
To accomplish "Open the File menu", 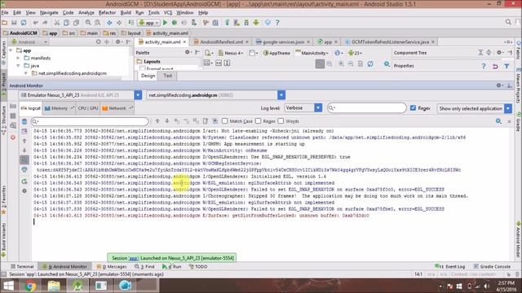I will (5, 13).
